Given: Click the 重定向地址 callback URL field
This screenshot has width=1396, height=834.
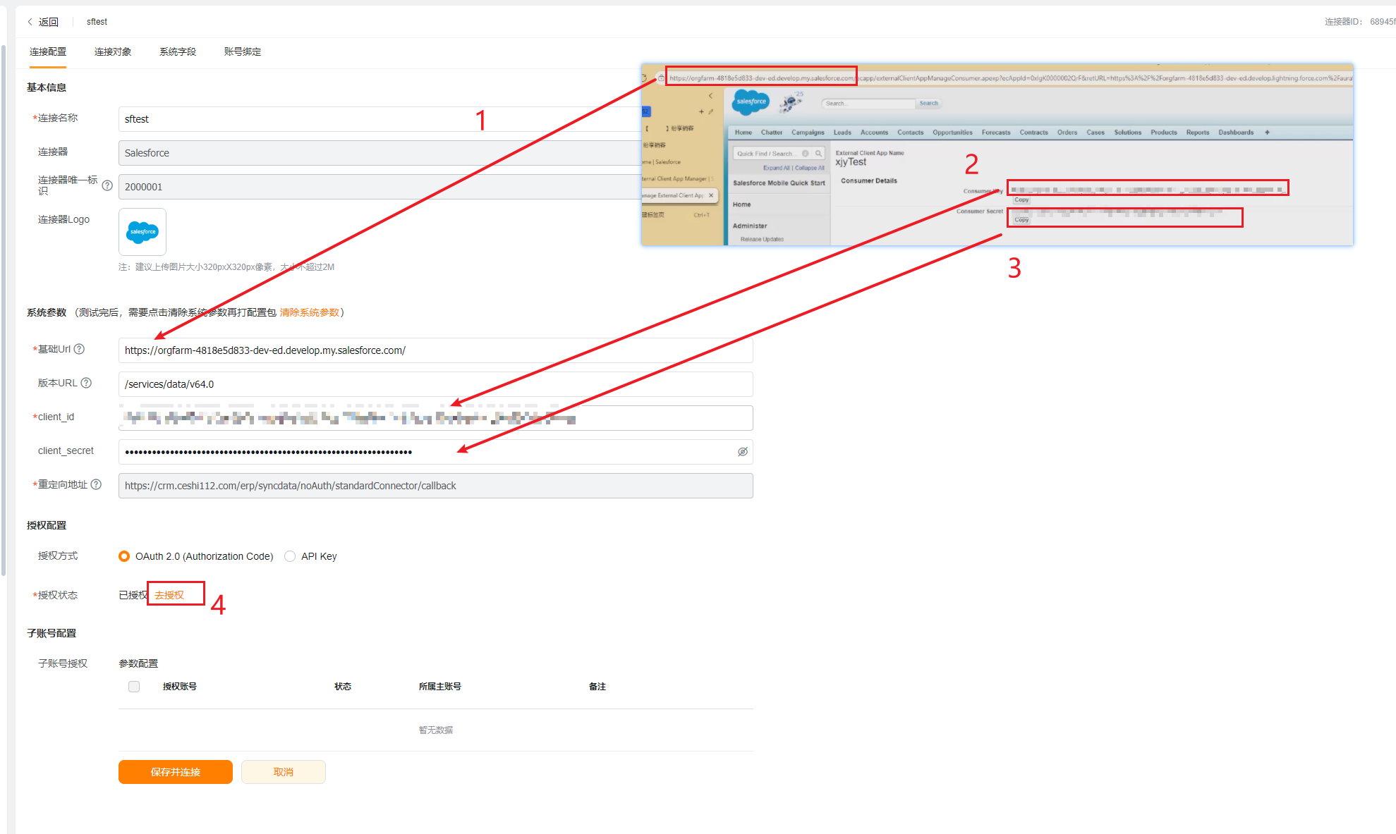Looking at the screenshot, I should pyautogui.click(x=436, y=486).
